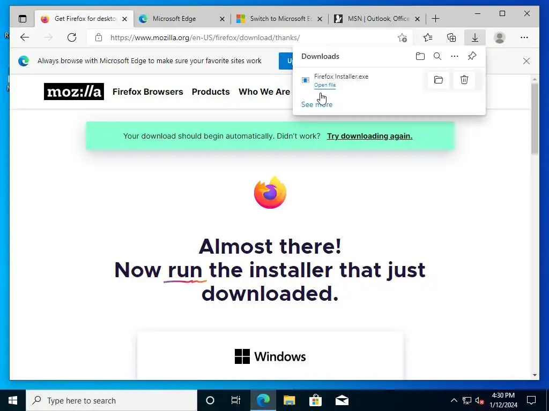Open Collections icon in toolbar

click(x=451, y=37)
